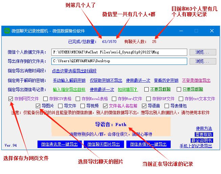Check the 导表情包 option
Image resolution: width=221 pixels, height=174 pixels.
(167, 106)
